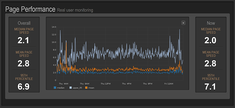235x108 pixels.
Task: Click Overall MEAN PAGE SPEED label
Action: point(24,54)
